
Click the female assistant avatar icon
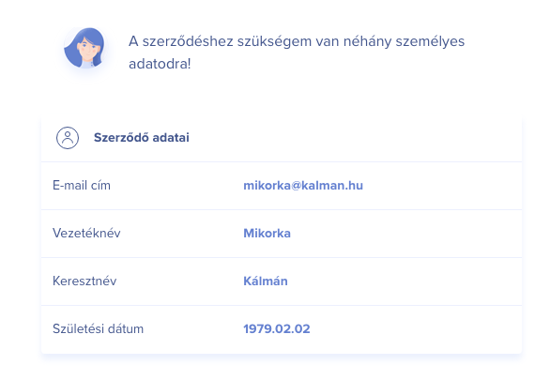pyautogui.click(x=84, y=48)
